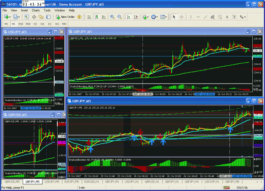The height and width of the screenshot is (191, 265).
Task: Toggle the M5 timeframe button
Action: [13, 24]
